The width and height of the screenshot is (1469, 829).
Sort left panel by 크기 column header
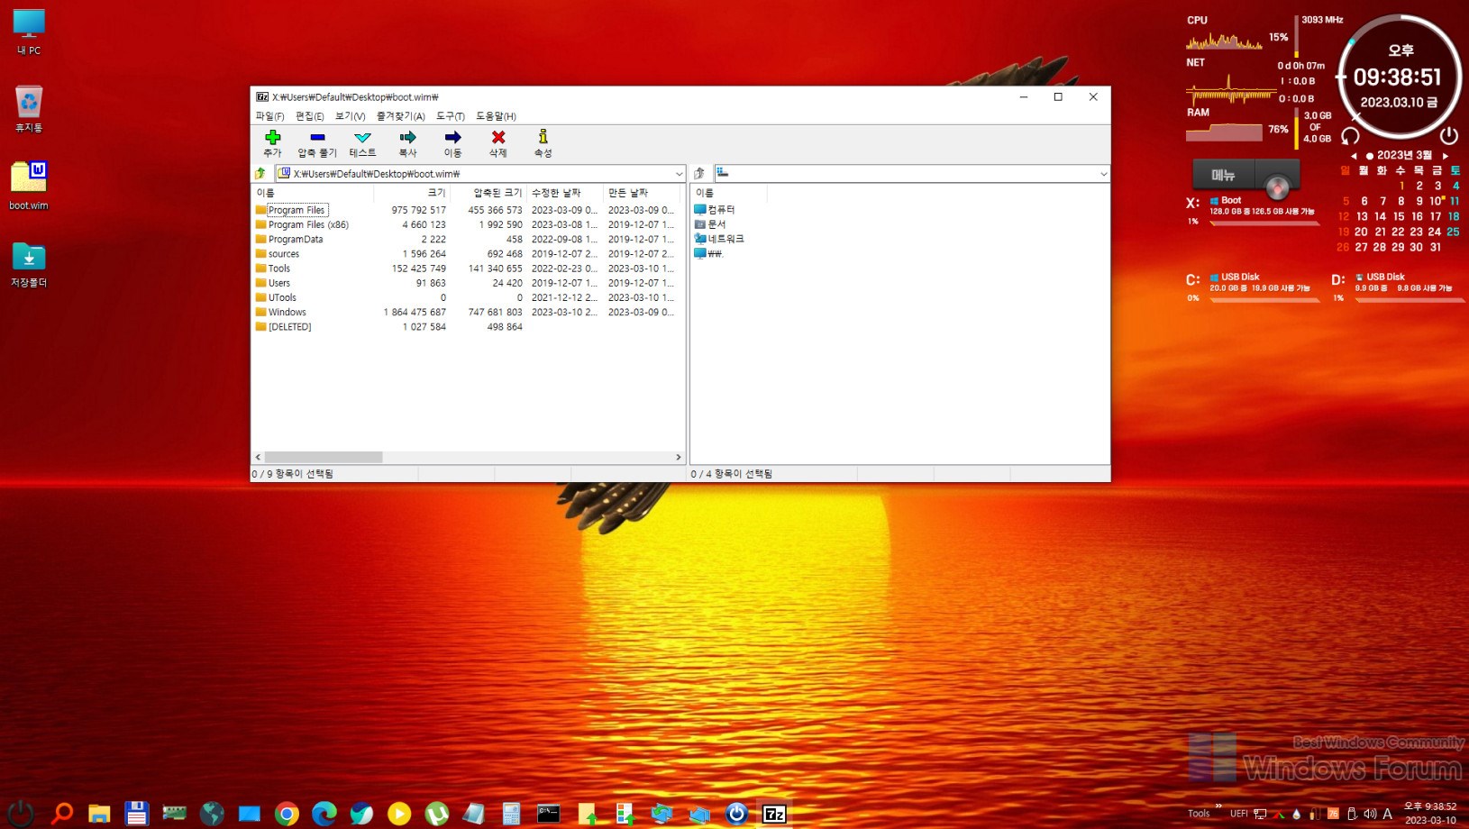point(413,193)
